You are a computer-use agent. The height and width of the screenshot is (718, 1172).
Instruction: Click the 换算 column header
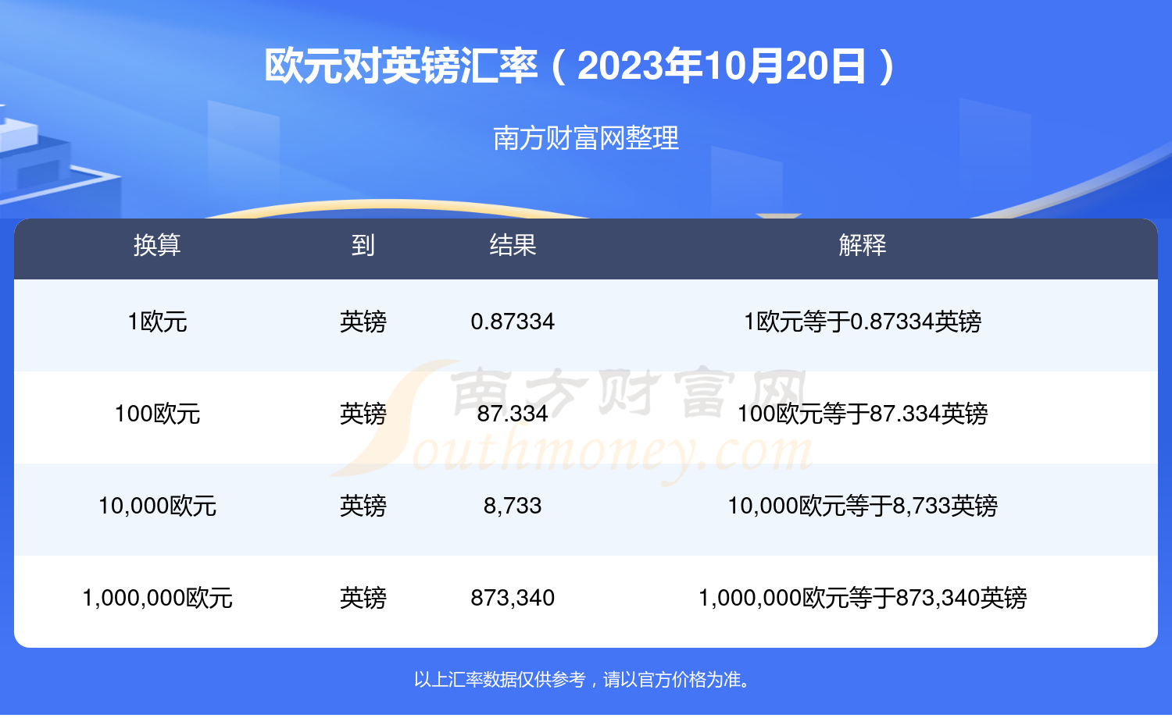[x=157, y=245]
